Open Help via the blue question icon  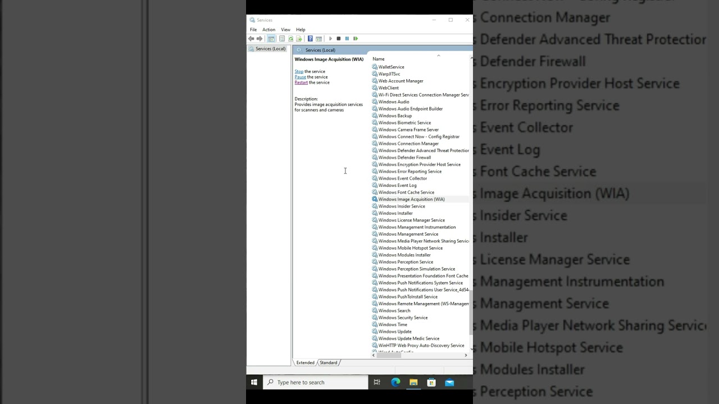click(x=310, y=39)
